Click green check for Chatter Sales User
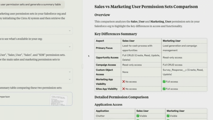This screenshot has height=120, width=213. [138, 116]
